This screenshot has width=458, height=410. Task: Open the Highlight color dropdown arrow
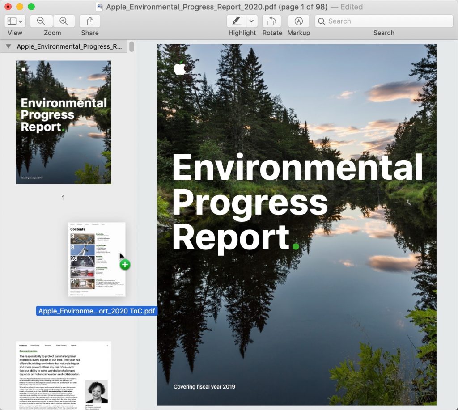pos(252,21)
